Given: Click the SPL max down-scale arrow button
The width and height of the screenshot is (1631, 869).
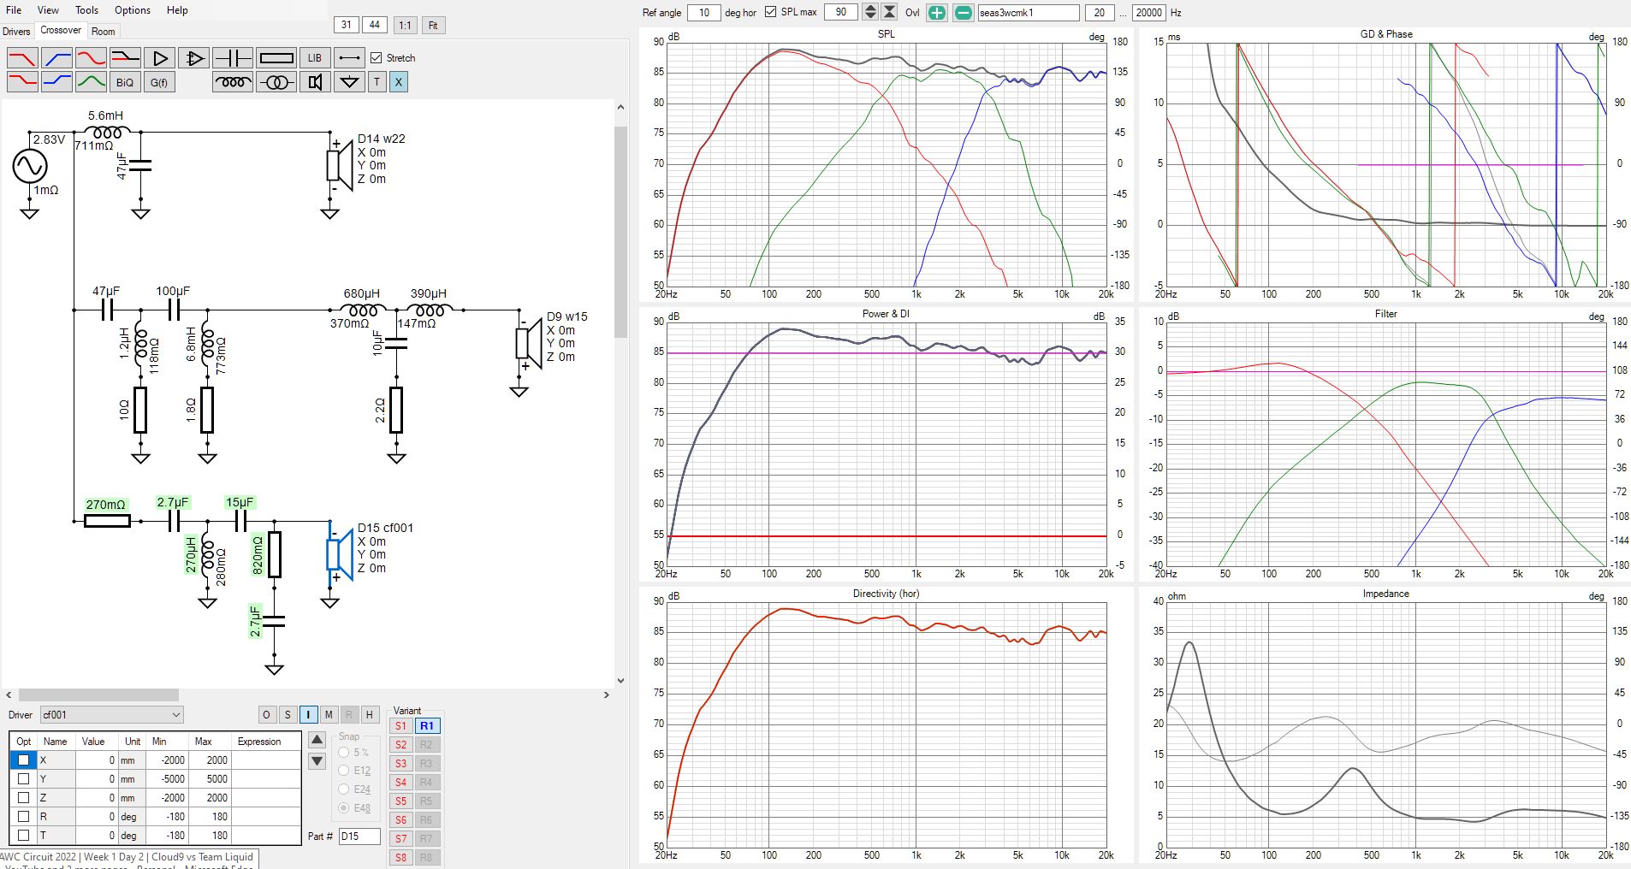Looking at the screenshot, I should pyautogui.click(x=890, y=12).
